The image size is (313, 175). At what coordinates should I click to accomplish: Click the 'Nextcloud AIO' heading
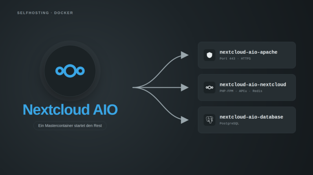pyautogui.click(x=70, y=109)
